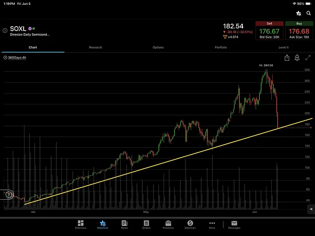Set a price alert with the bell icon
Image resolution: width=315 pixels, height=236 pixels.
(297, 58)
